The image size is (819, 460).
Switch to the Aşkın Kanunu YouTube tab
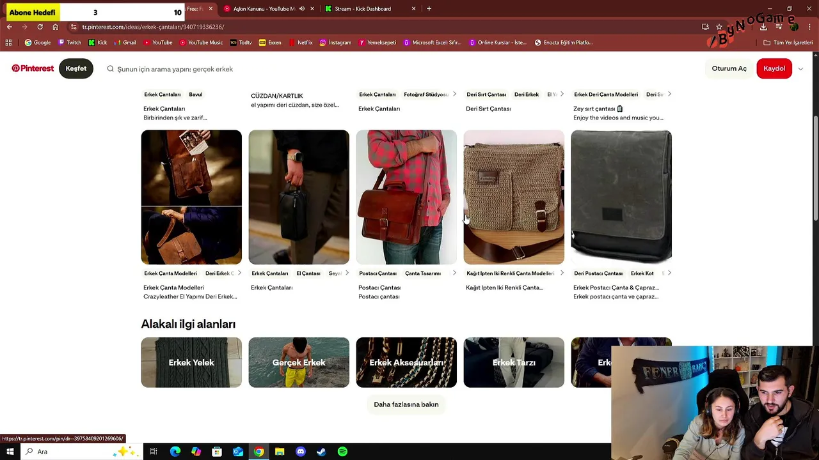point(264,9)
